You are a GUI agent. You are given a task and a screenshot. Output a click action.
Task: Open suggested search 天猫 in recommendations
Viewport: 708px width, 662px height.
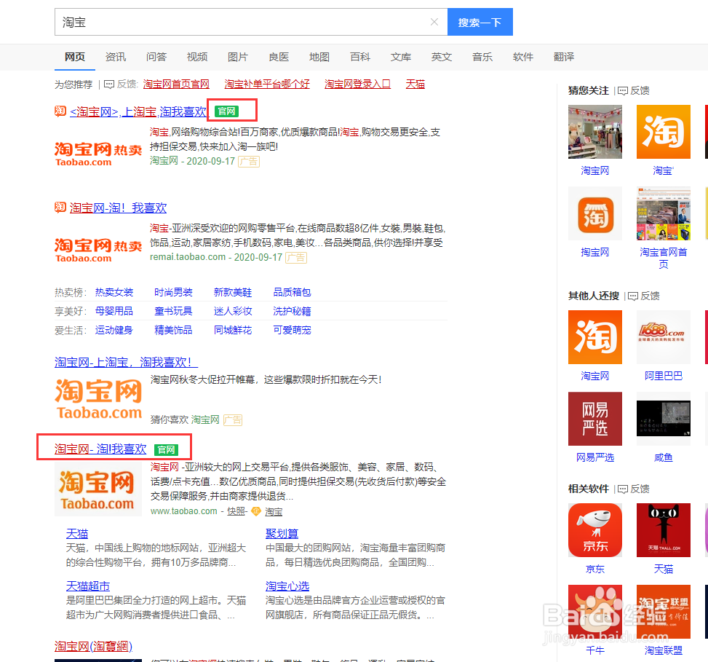[x=415, y=84]
